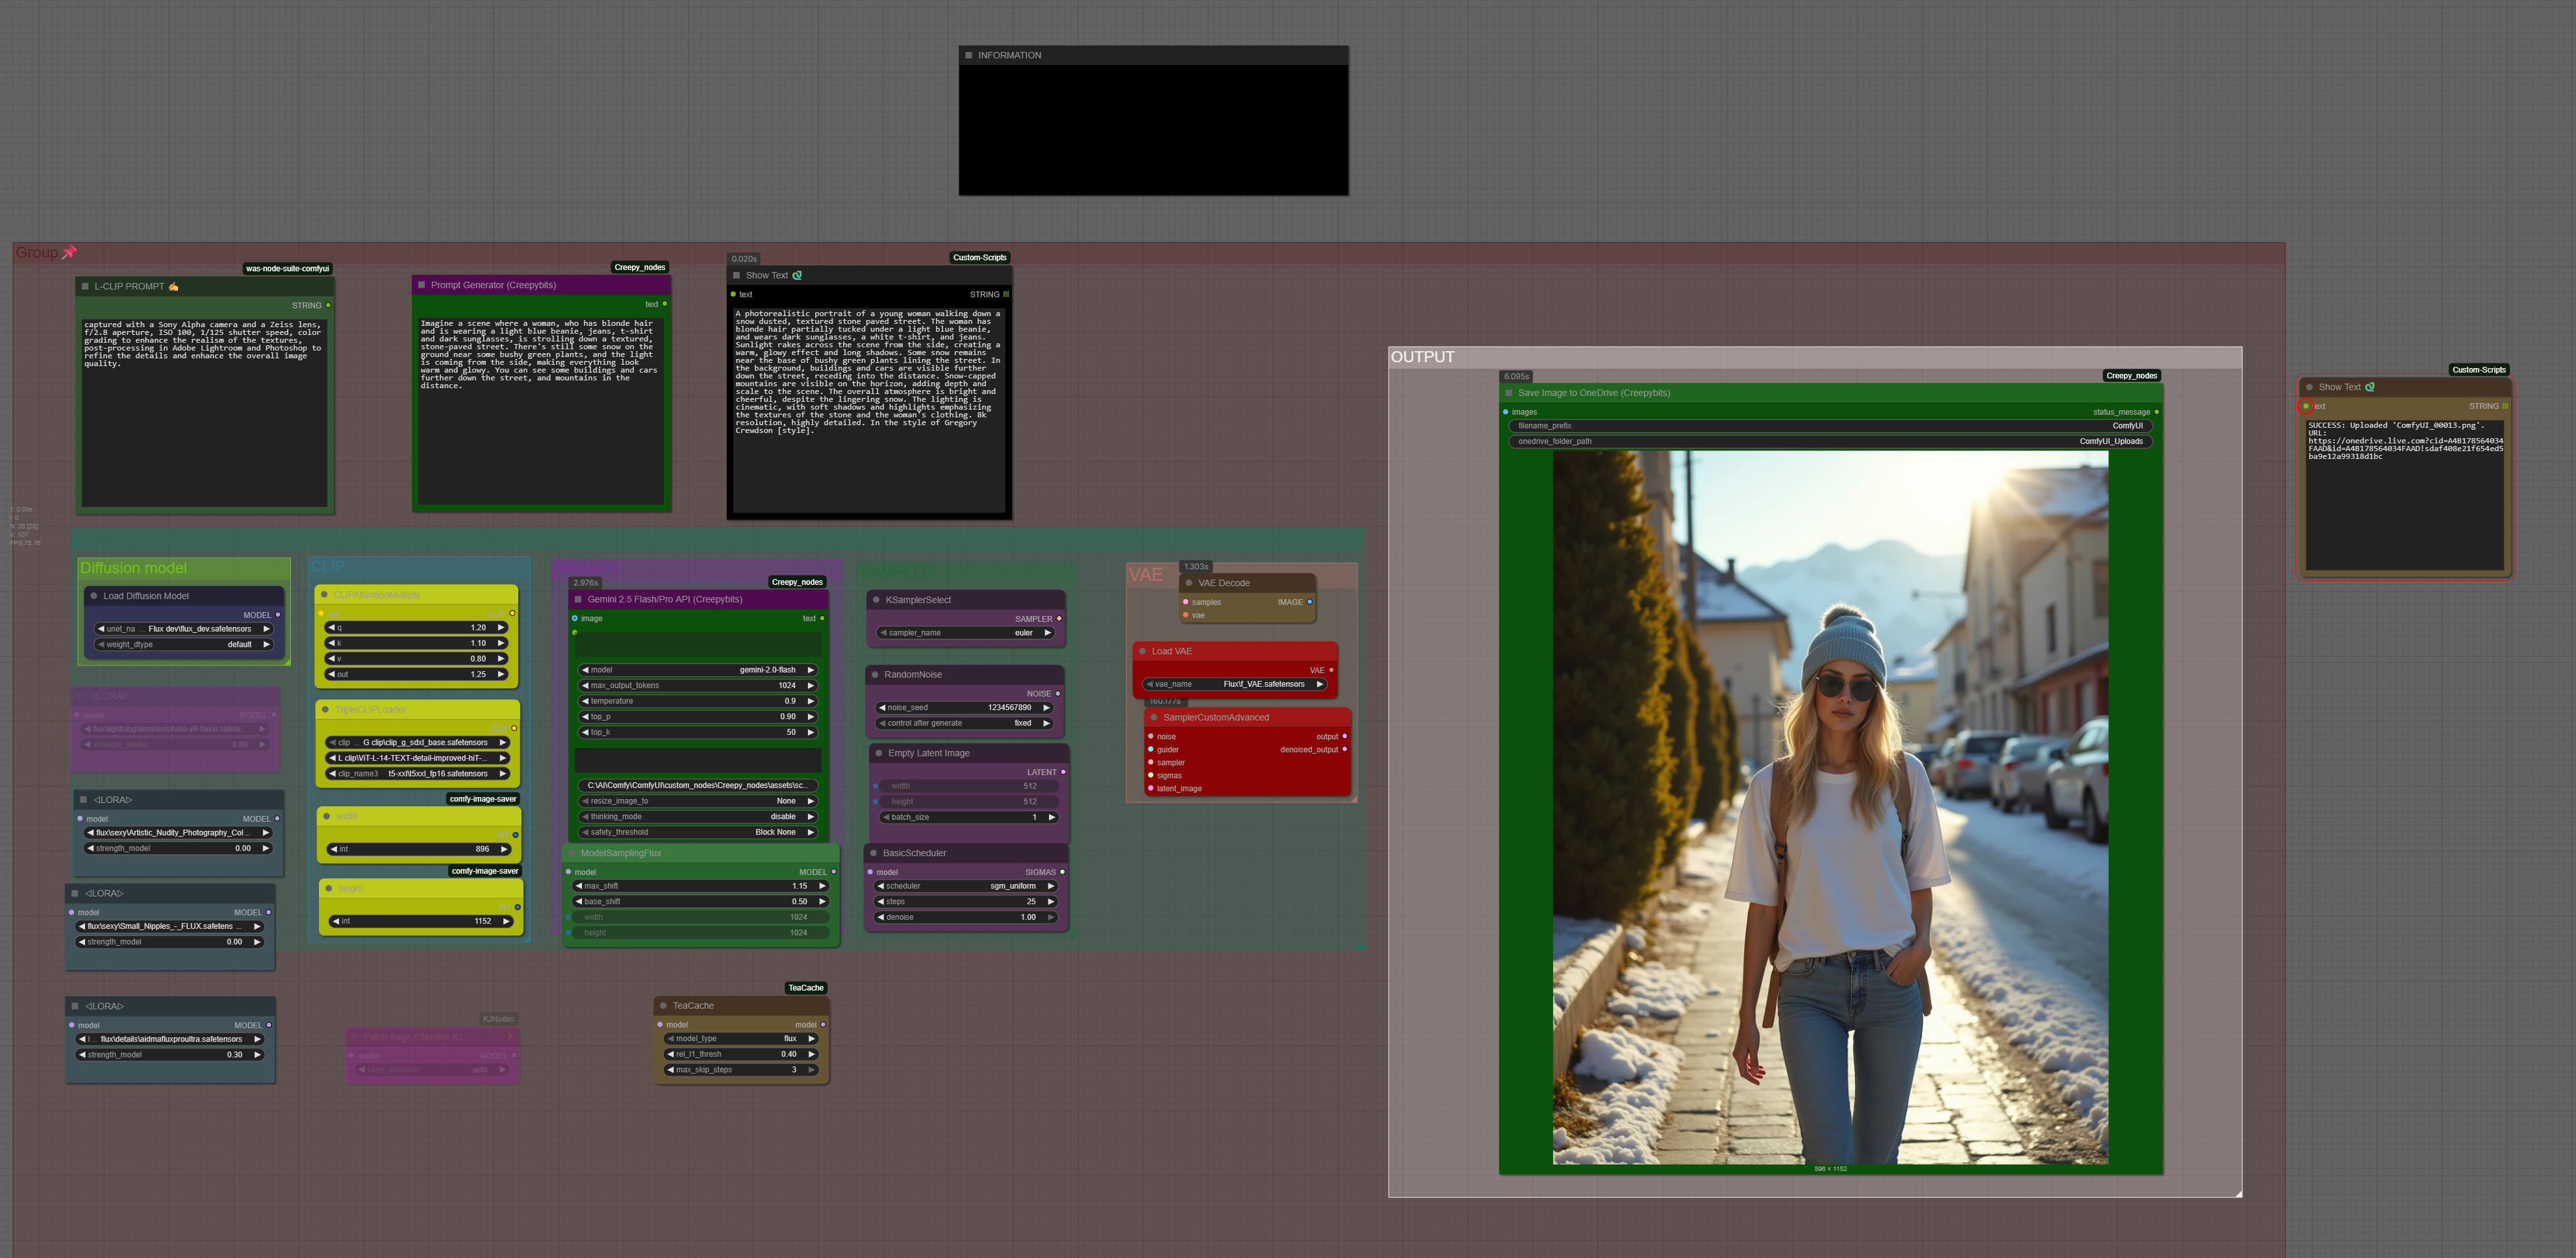Toggle the collapse dot on the Load VAE node

point(1142,652)
